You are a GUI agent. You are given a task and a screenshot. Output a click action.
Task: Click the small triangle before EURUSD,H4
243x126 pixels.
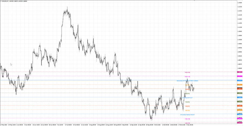(1, 1)
